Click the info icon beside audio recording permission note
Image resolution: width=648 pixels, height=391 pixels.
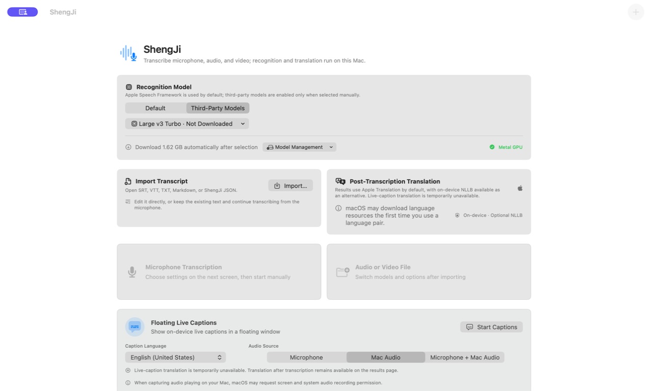pos(128,383)
